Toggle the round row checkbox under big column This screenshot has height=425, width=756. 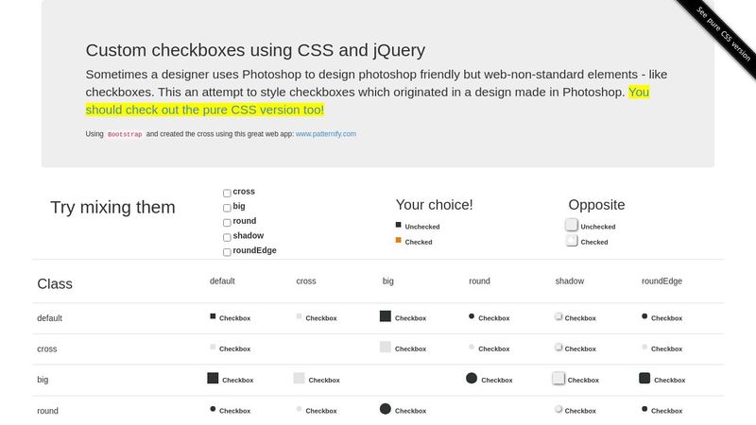tap(385, 409)
